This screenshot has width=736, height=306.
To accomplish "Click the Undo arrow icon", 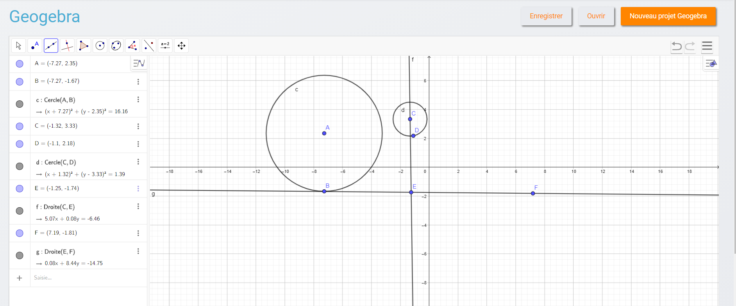I will click(x=677, y=46).
